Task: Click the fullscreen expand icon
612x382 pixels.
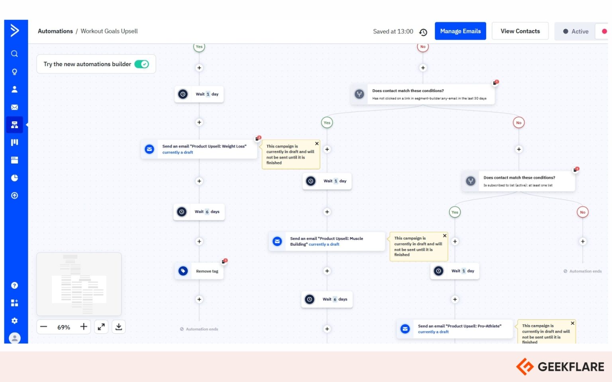Action: tap(102, 327)
